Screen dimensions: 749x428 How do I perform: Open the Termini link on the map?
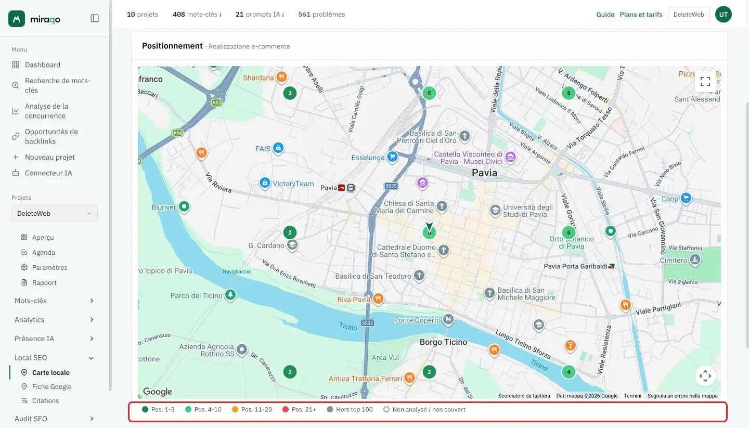632,396
